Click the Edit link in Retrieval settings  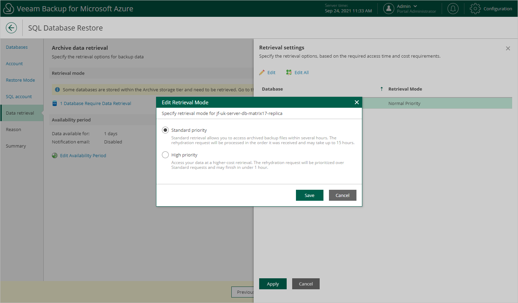pos(271,72)
